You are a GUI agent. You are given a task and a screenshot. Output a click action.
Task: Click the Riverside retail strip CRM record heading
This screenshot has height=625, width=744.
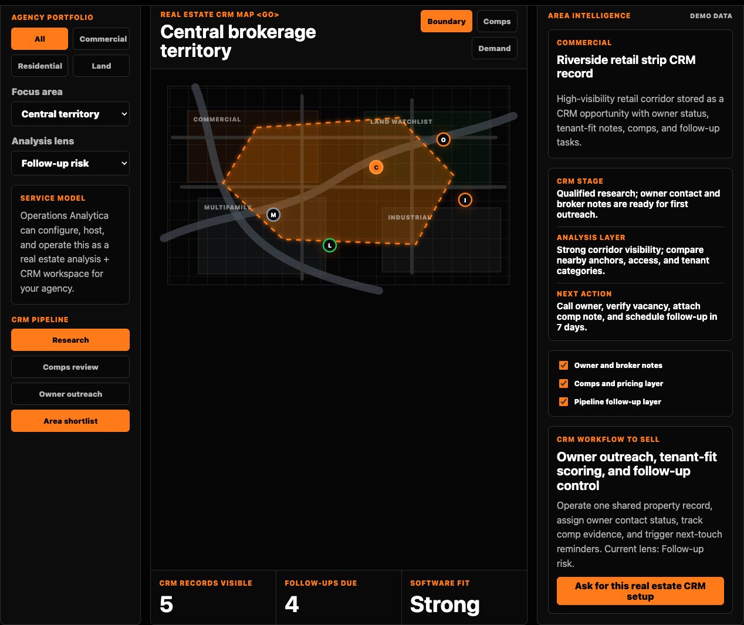click(x=626, y=66)
